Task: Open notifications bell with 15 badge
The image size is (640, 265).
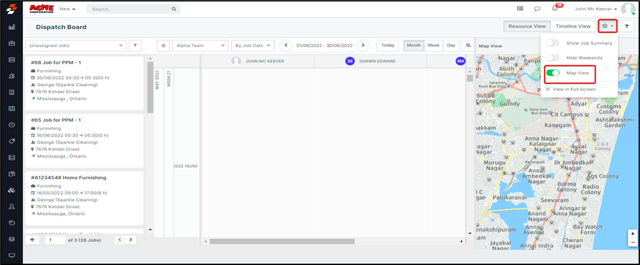Action: coord(556,8)
